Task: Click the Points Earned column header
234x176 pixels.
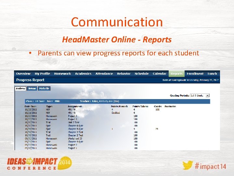Action: coord(119,106)
